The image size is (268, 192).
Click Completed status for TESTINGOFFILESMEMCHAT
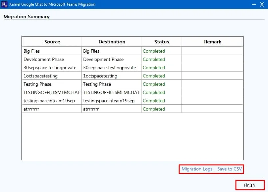[162, 92]
